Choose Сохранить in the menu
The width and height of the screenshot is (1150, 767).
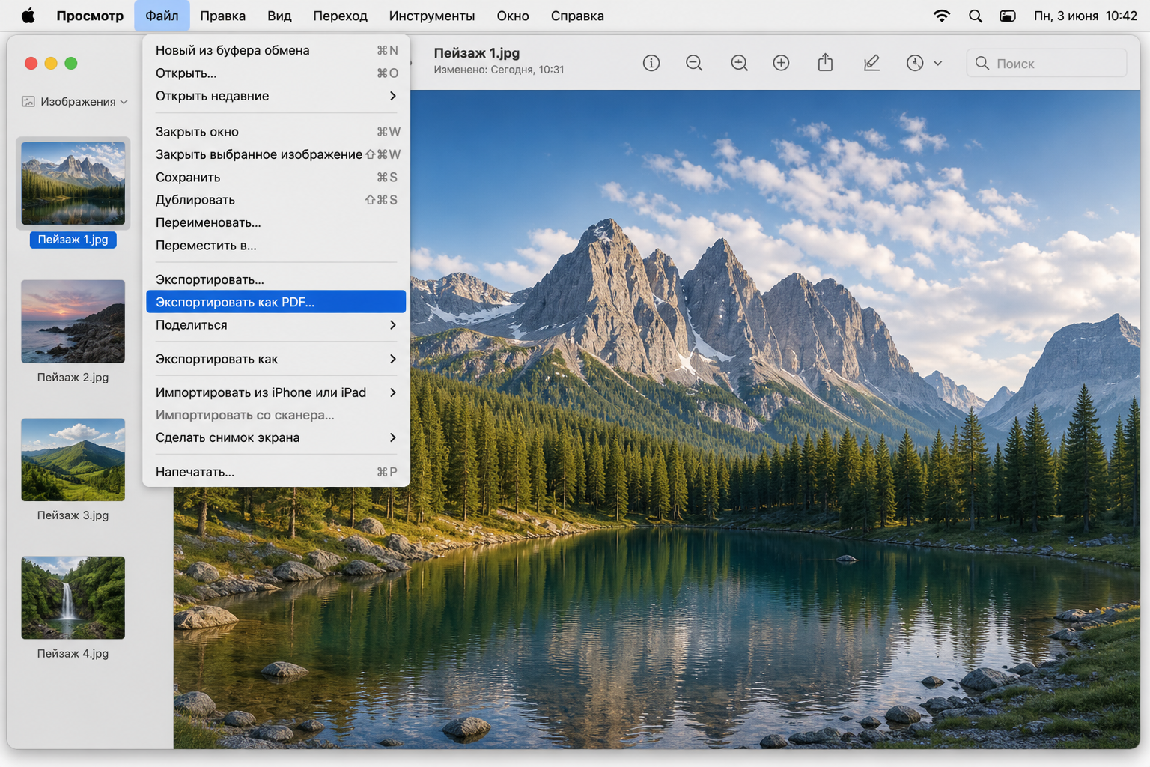[x=276, y=178]
